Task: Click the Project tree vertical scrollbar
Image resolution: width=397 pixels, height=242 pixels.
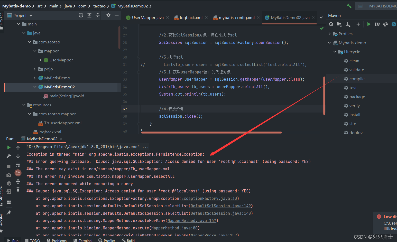Action: [119, 38]
